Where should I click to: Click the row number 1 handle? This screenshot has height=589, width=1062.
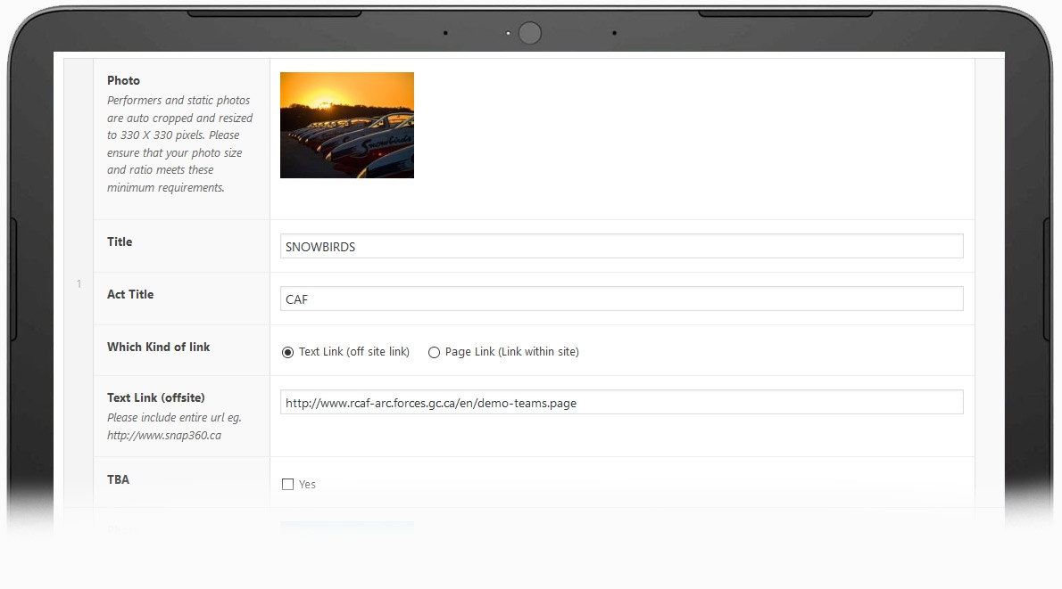pos(79,283)
